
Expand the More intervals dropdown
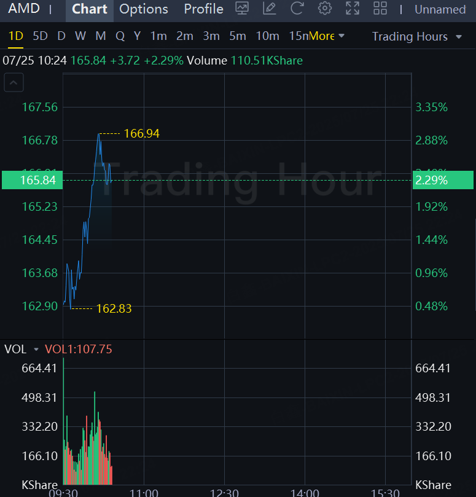tap(327, 36)
